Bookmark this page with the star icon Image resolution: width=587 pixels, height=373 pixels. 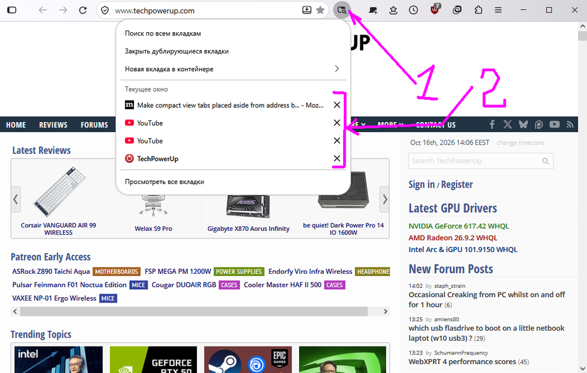pyautogui.click(x=320, y=10)
